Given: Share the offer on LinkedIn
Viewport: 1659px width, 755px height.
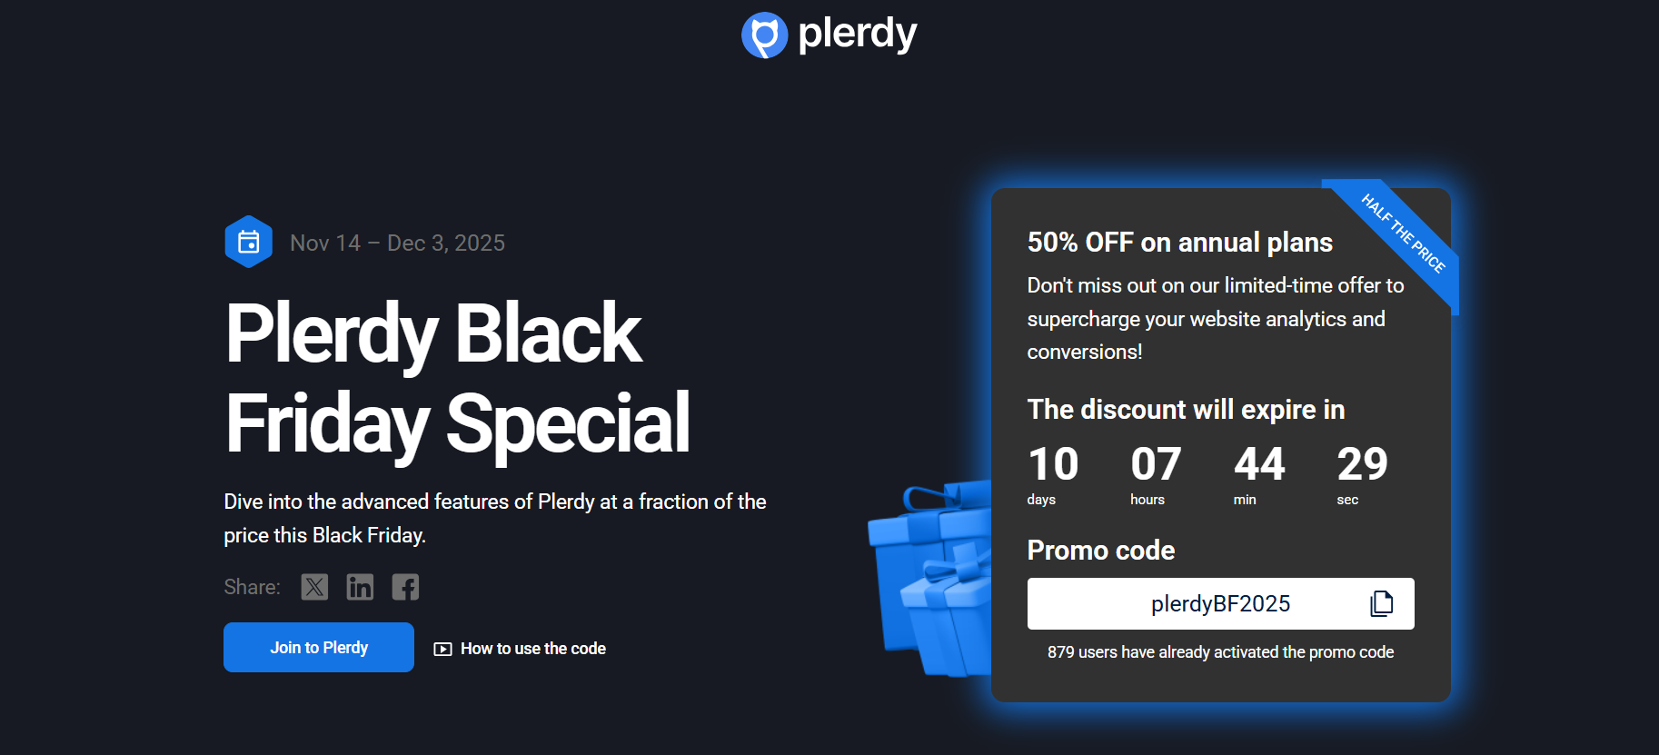Looking at the screenshot, I should pos(360,587).
